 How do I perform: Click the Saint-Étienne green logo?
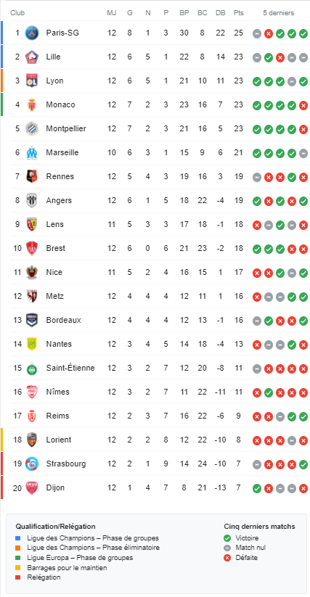32,369
